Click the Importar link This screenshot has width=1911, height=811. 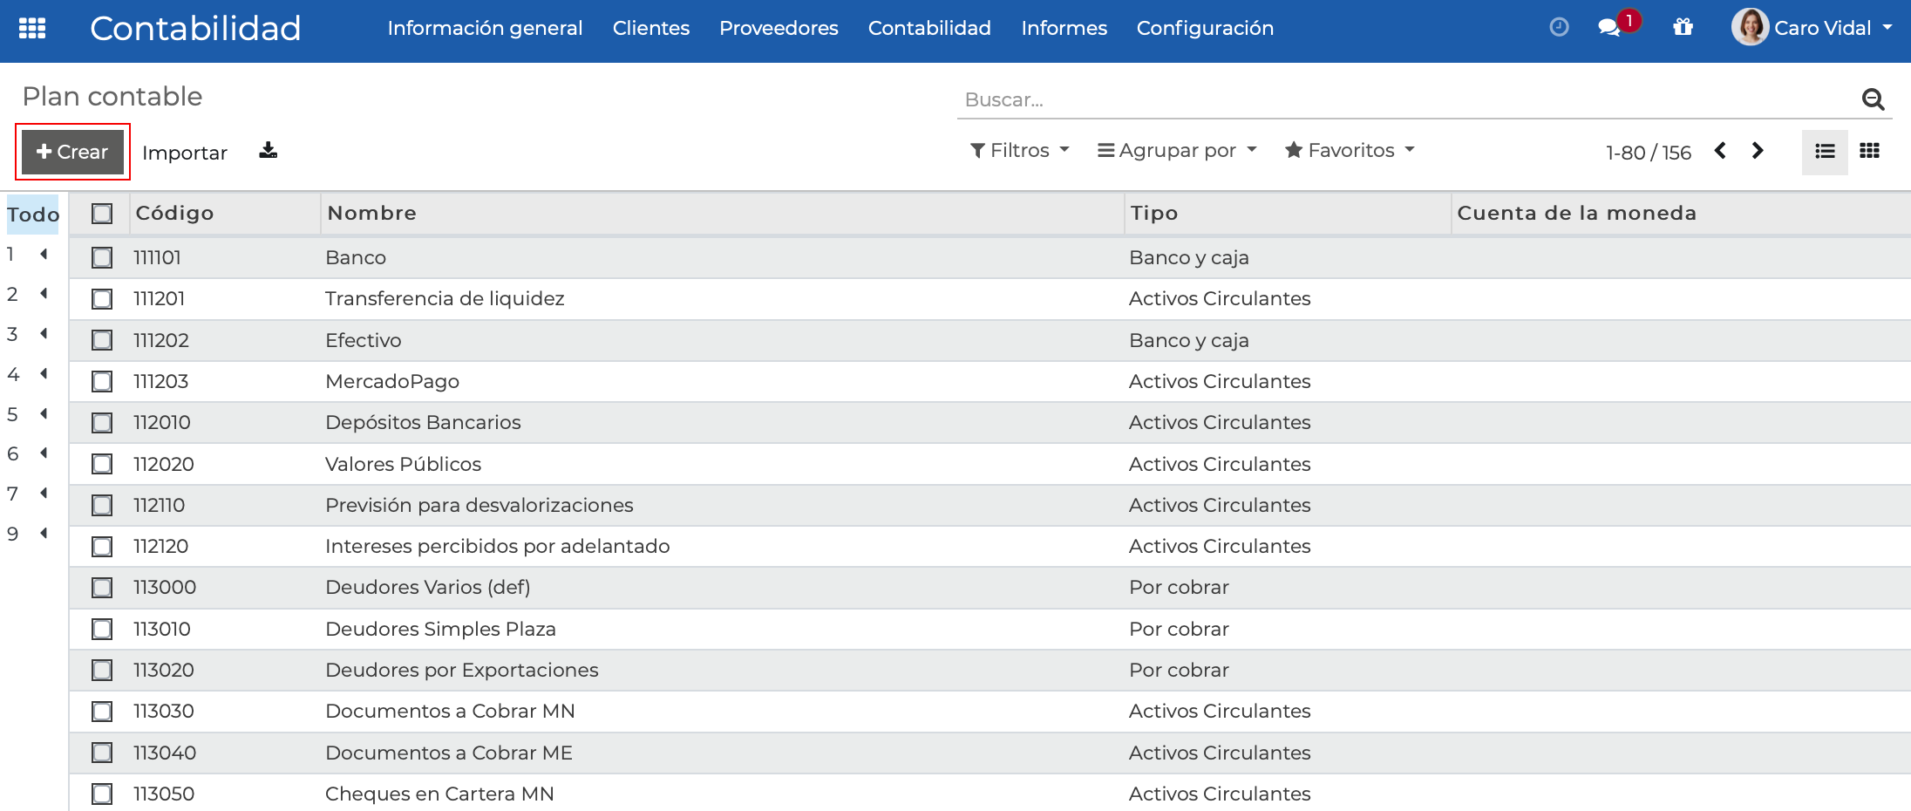click(184, 152)
